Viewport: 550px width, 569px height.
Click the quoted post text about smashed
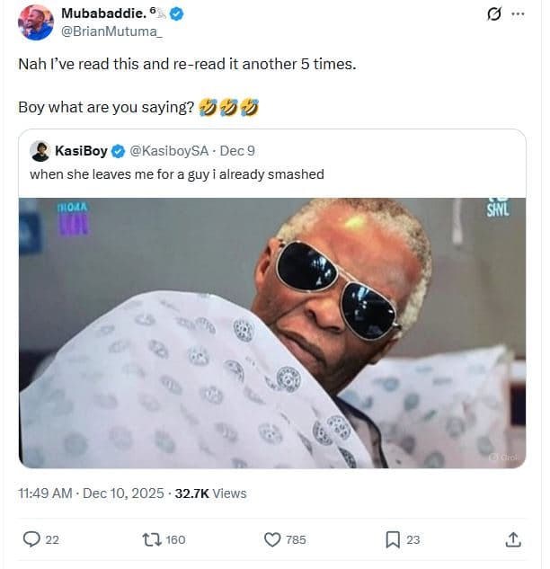[176, 174]
